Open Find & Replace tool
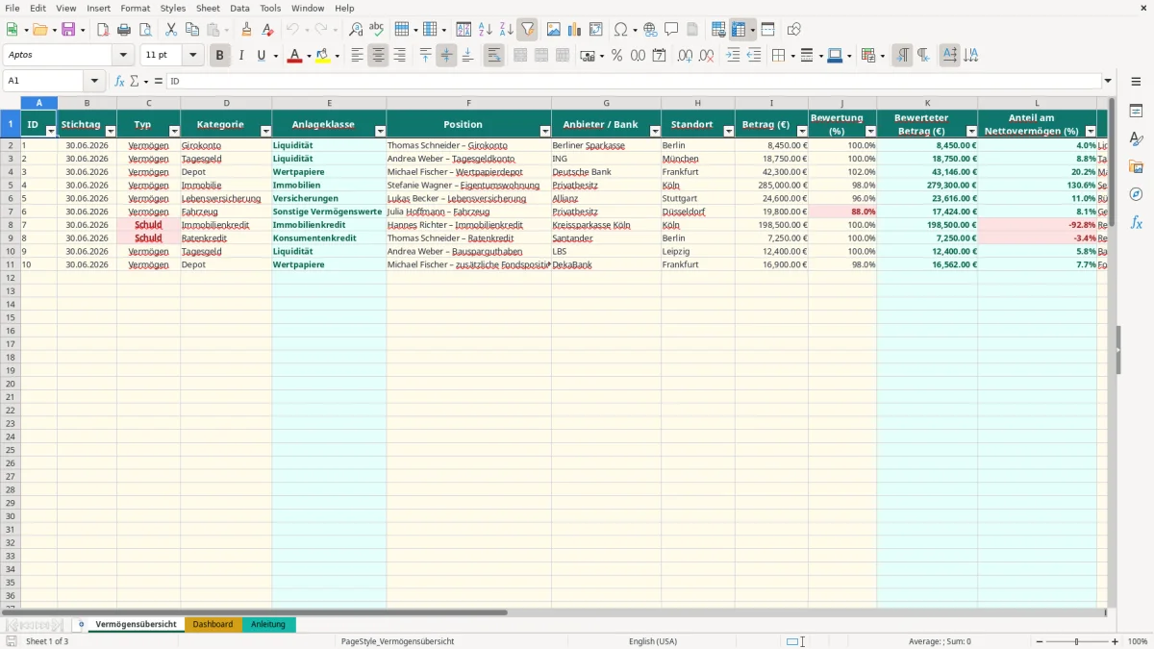 coord(356,30)
